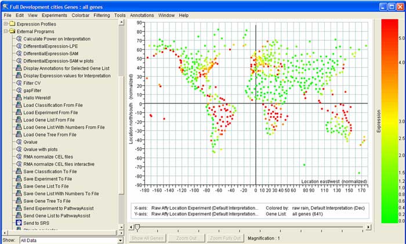Open the Show All Data dropdown
The image size is (406, 244).
120,240
